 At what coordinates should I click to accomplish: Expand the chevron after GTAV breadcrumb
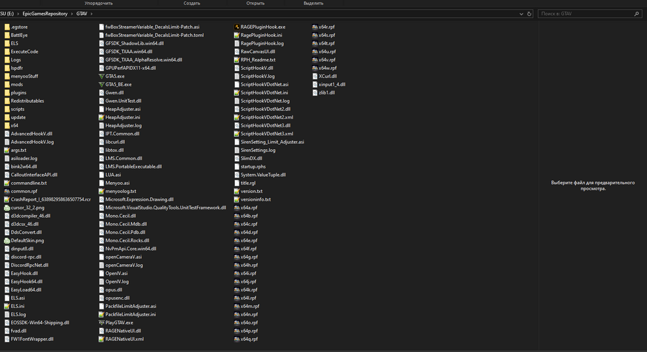click(x=92, y=14)
